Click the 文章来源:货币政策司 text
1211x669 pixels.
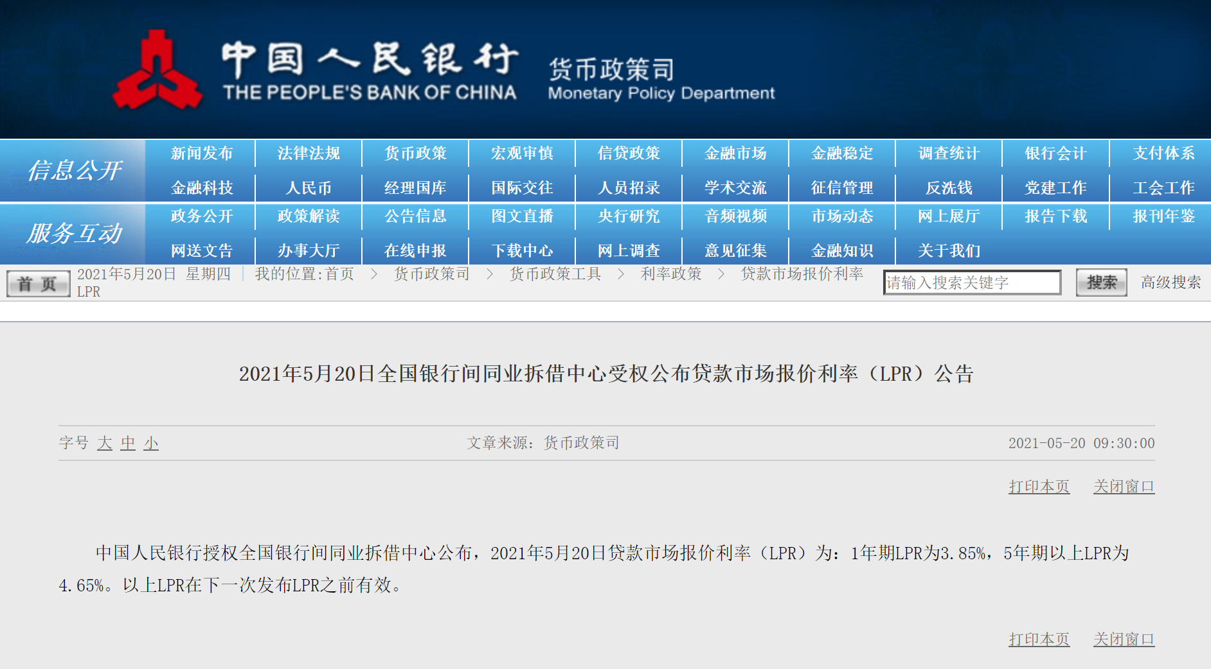[x=543, y=443]
